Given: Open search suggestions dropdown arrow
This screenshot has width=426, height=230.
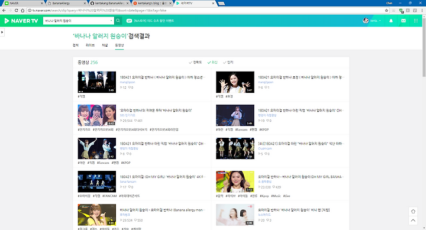Looking at the screenshot, I should pyautogui.click(x=111, y=21).
